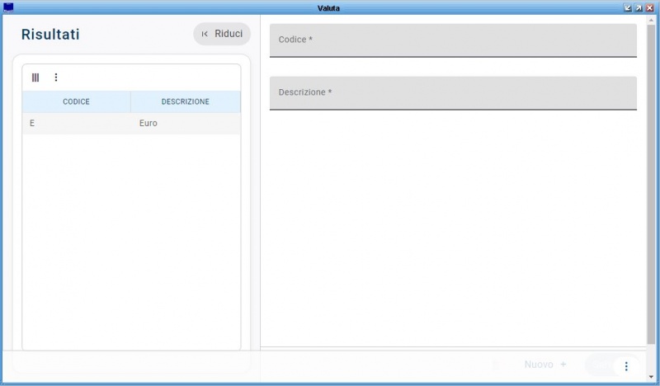Open the bottom-right three-dot actions menu
The image size is (660, 386).
click(626, 366)
